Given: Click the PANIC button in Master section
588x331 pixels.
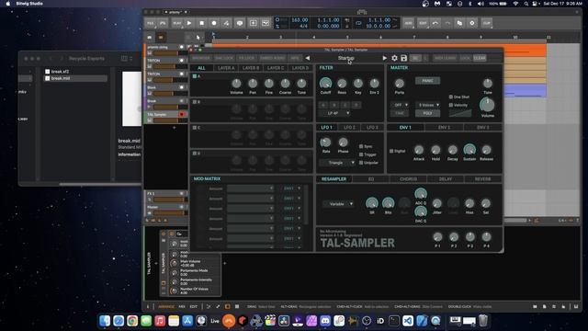Looking at the screenshot, I should [427, 81].
